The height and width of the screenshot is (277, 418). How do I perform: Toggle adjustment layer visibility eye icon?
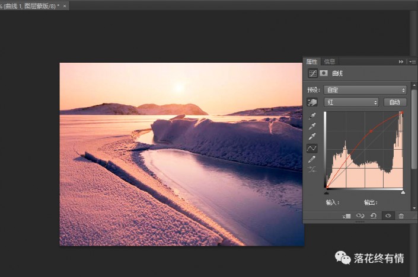(x=388, y=216)
